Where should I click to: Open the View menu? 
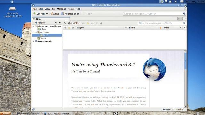[x=47, y=9]
